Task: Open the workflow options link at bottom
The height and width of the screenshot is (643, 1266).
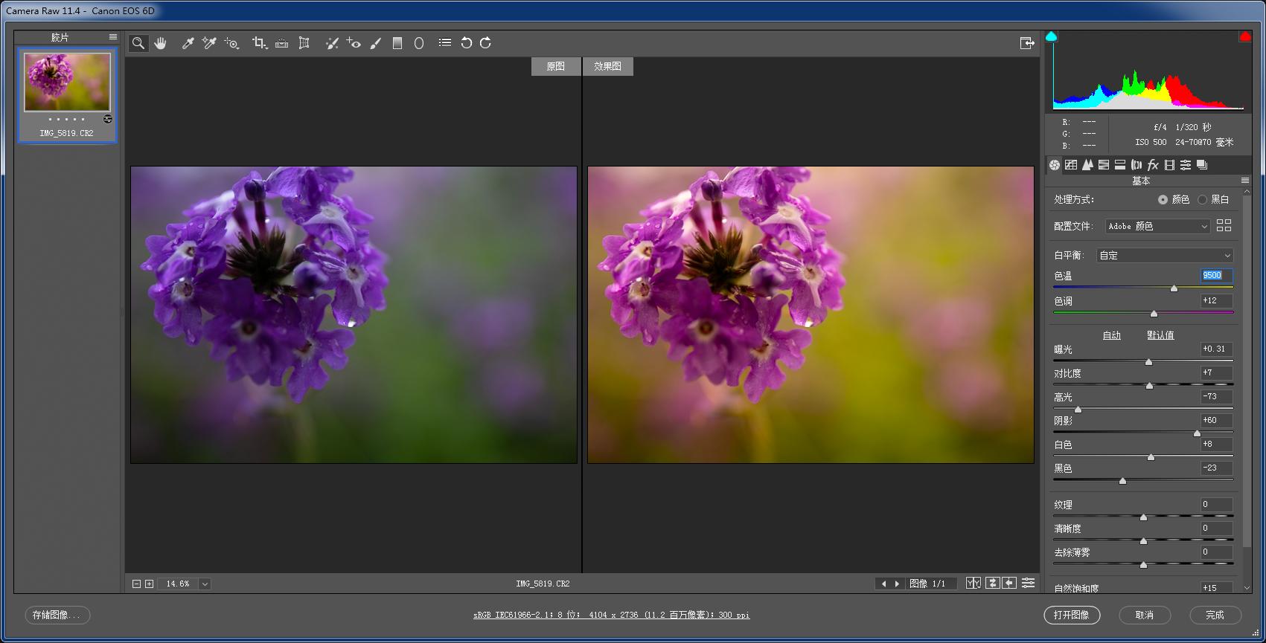Action: pyautogui.click(x=611, y=615)
